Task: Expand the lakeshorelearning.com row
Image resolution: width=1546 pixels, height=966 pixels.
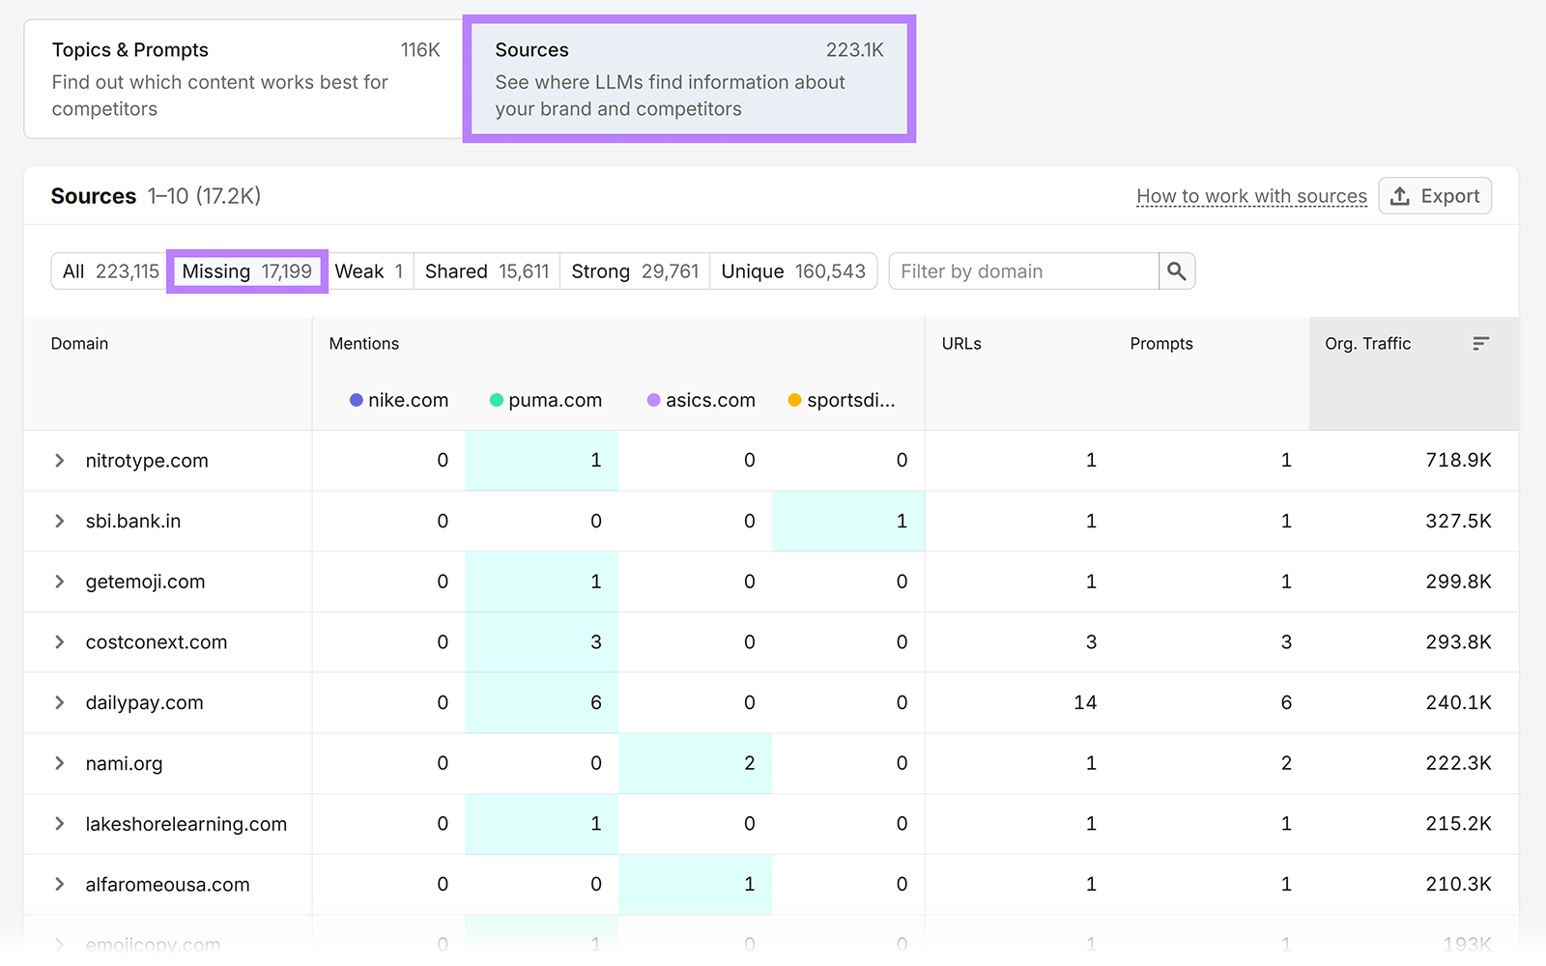Action: pyautogui.click(x=60, y=824)
